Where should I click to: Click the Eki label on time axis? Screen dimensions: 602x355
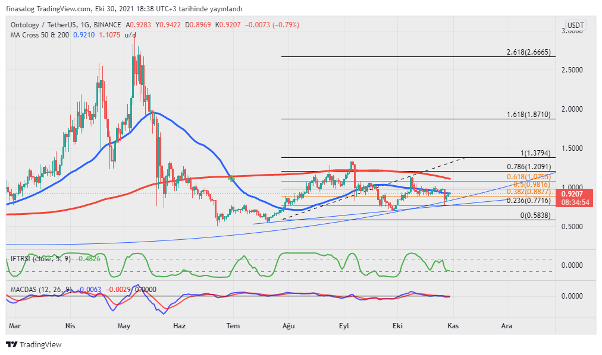tap(397, 326)
